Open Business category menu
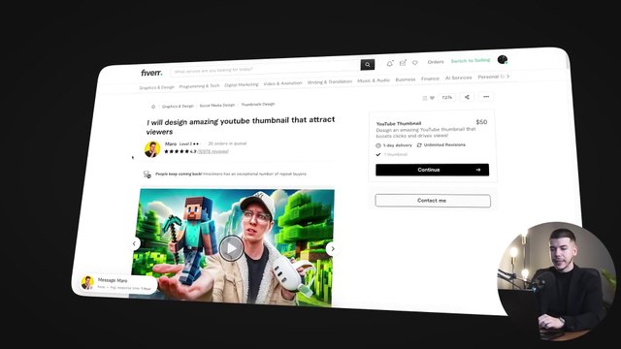Viewport: 621px width, 349px height. pyautogui.click(x=406, y=79)
